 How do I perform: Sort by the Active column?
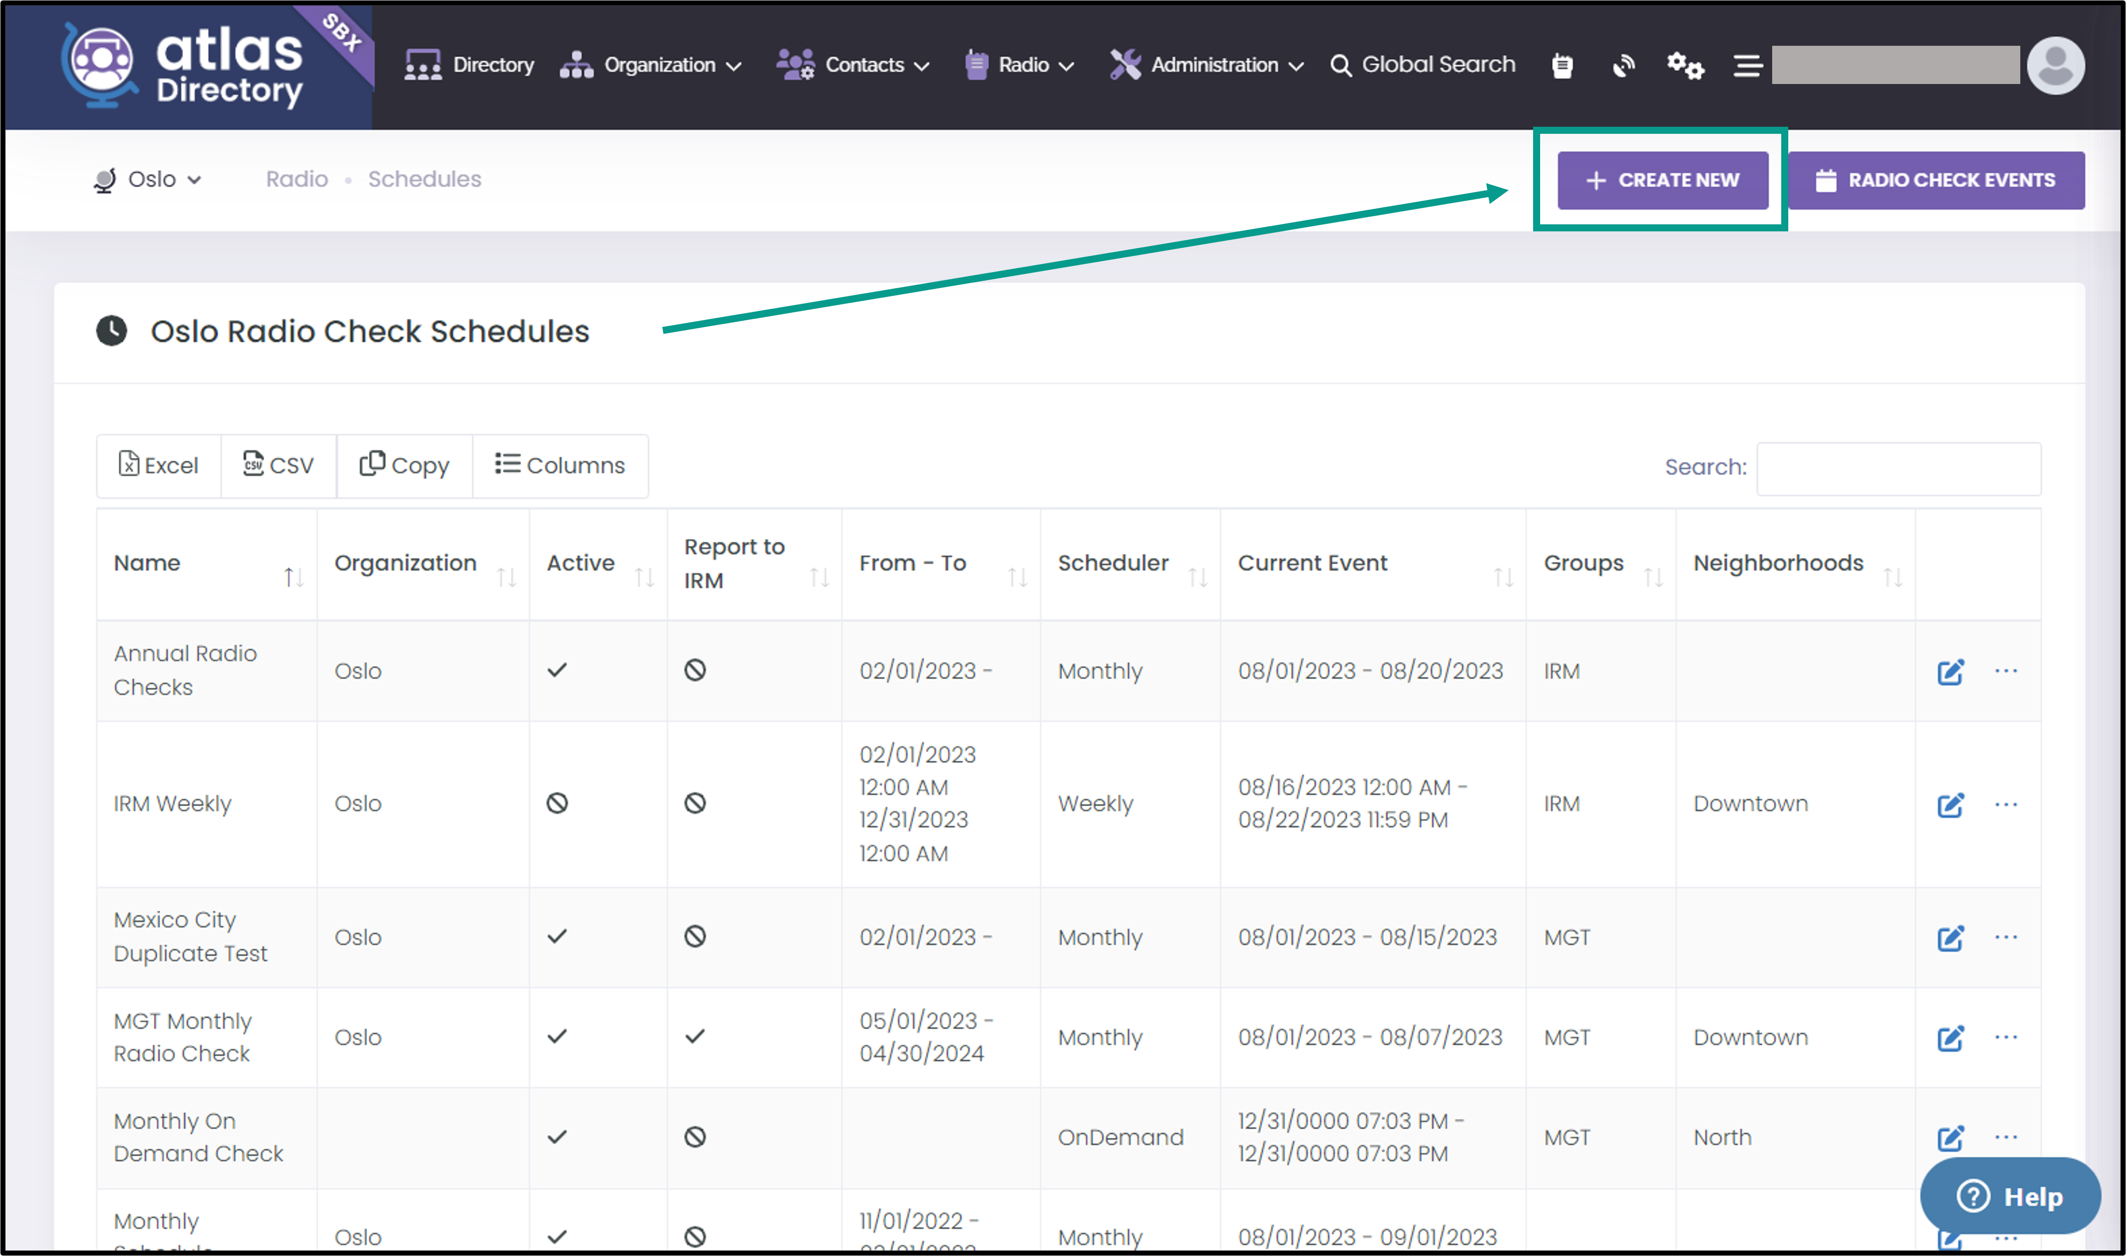click(x=598, y=564)
